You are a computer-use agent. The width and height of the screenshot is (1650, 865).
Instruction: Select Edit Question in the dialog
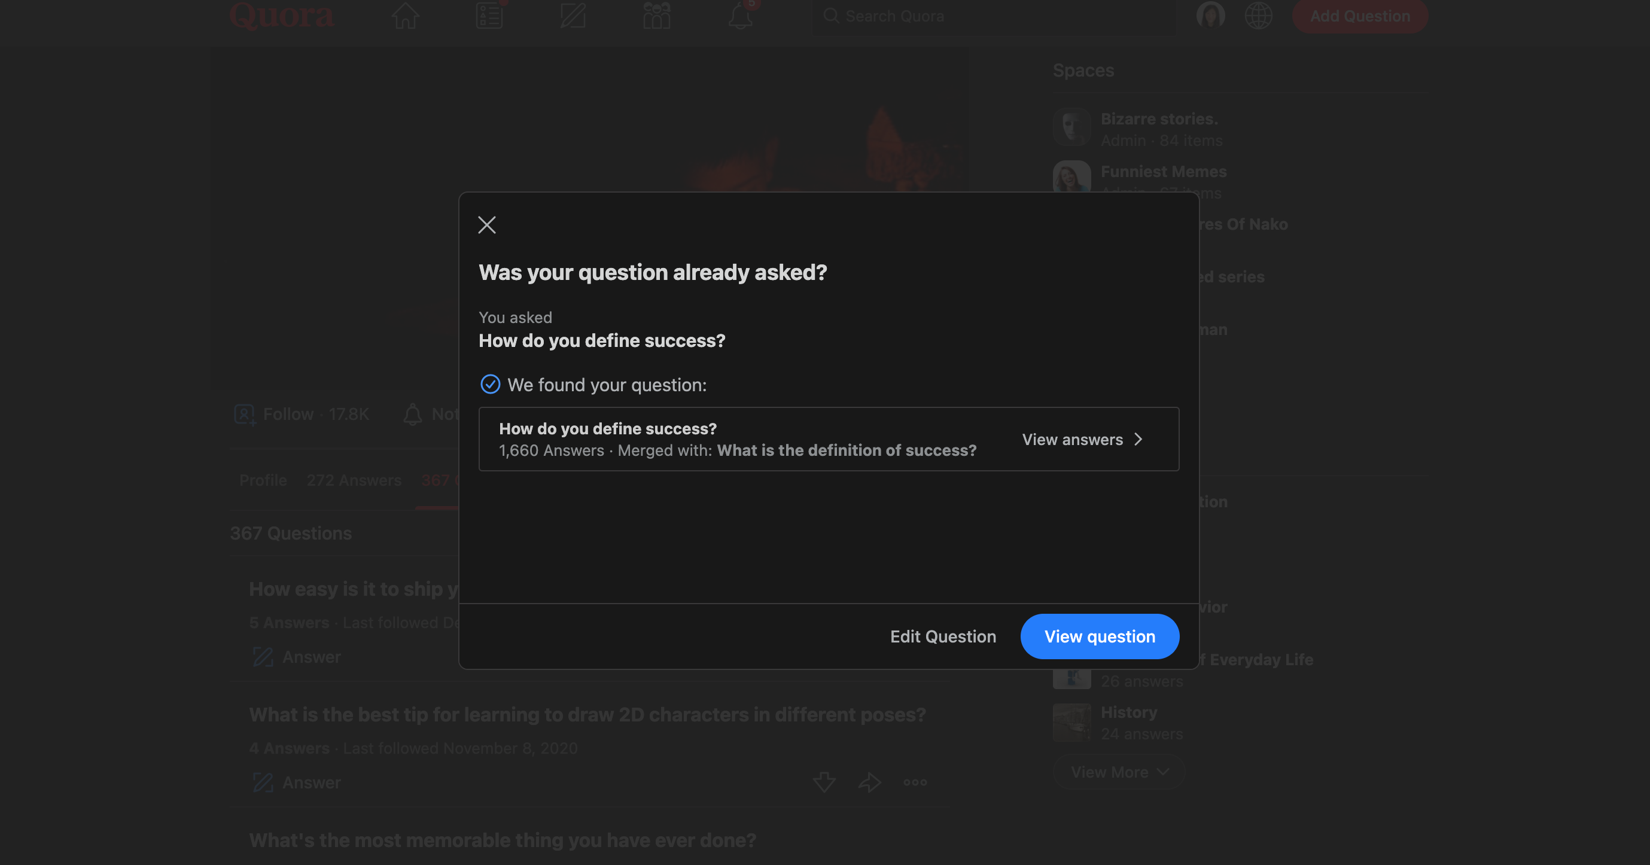tap(943, 636)
